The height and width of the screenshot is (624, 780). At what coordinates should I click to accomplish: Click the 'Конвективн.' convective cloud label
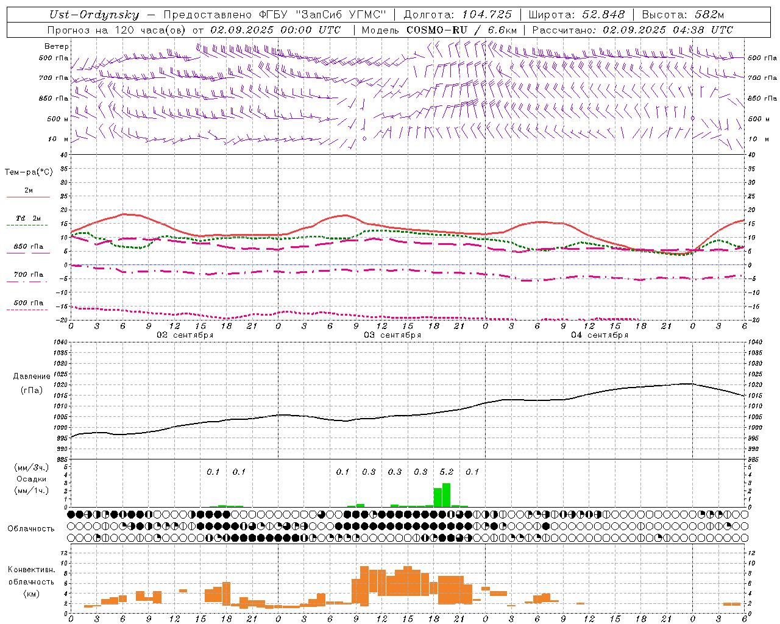pyautogui.click(x=32, y=570)
